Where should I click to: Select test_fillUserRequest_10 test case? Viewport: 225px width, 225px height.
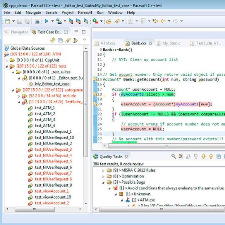(55, 137)
